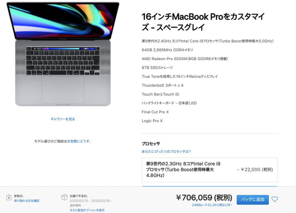
Task: Open the ギャラリーを見る link
Action: [x=63, y=119]
